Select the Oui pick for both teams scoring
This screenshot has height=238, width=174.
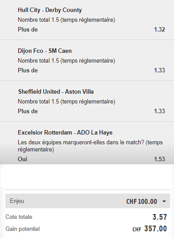23,159
